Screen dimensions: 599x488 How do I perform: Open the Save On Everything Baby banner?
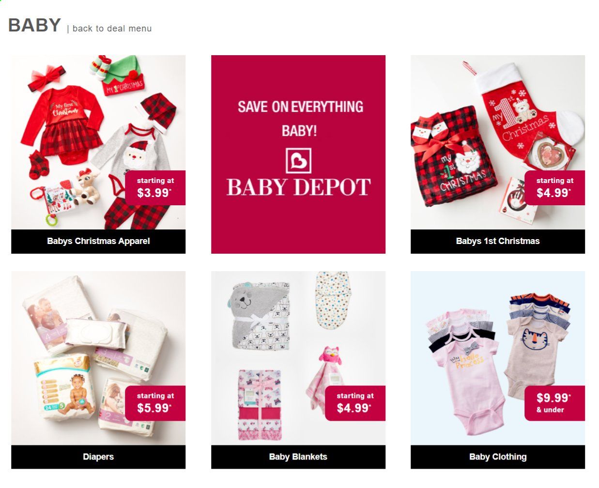(298, 154)
